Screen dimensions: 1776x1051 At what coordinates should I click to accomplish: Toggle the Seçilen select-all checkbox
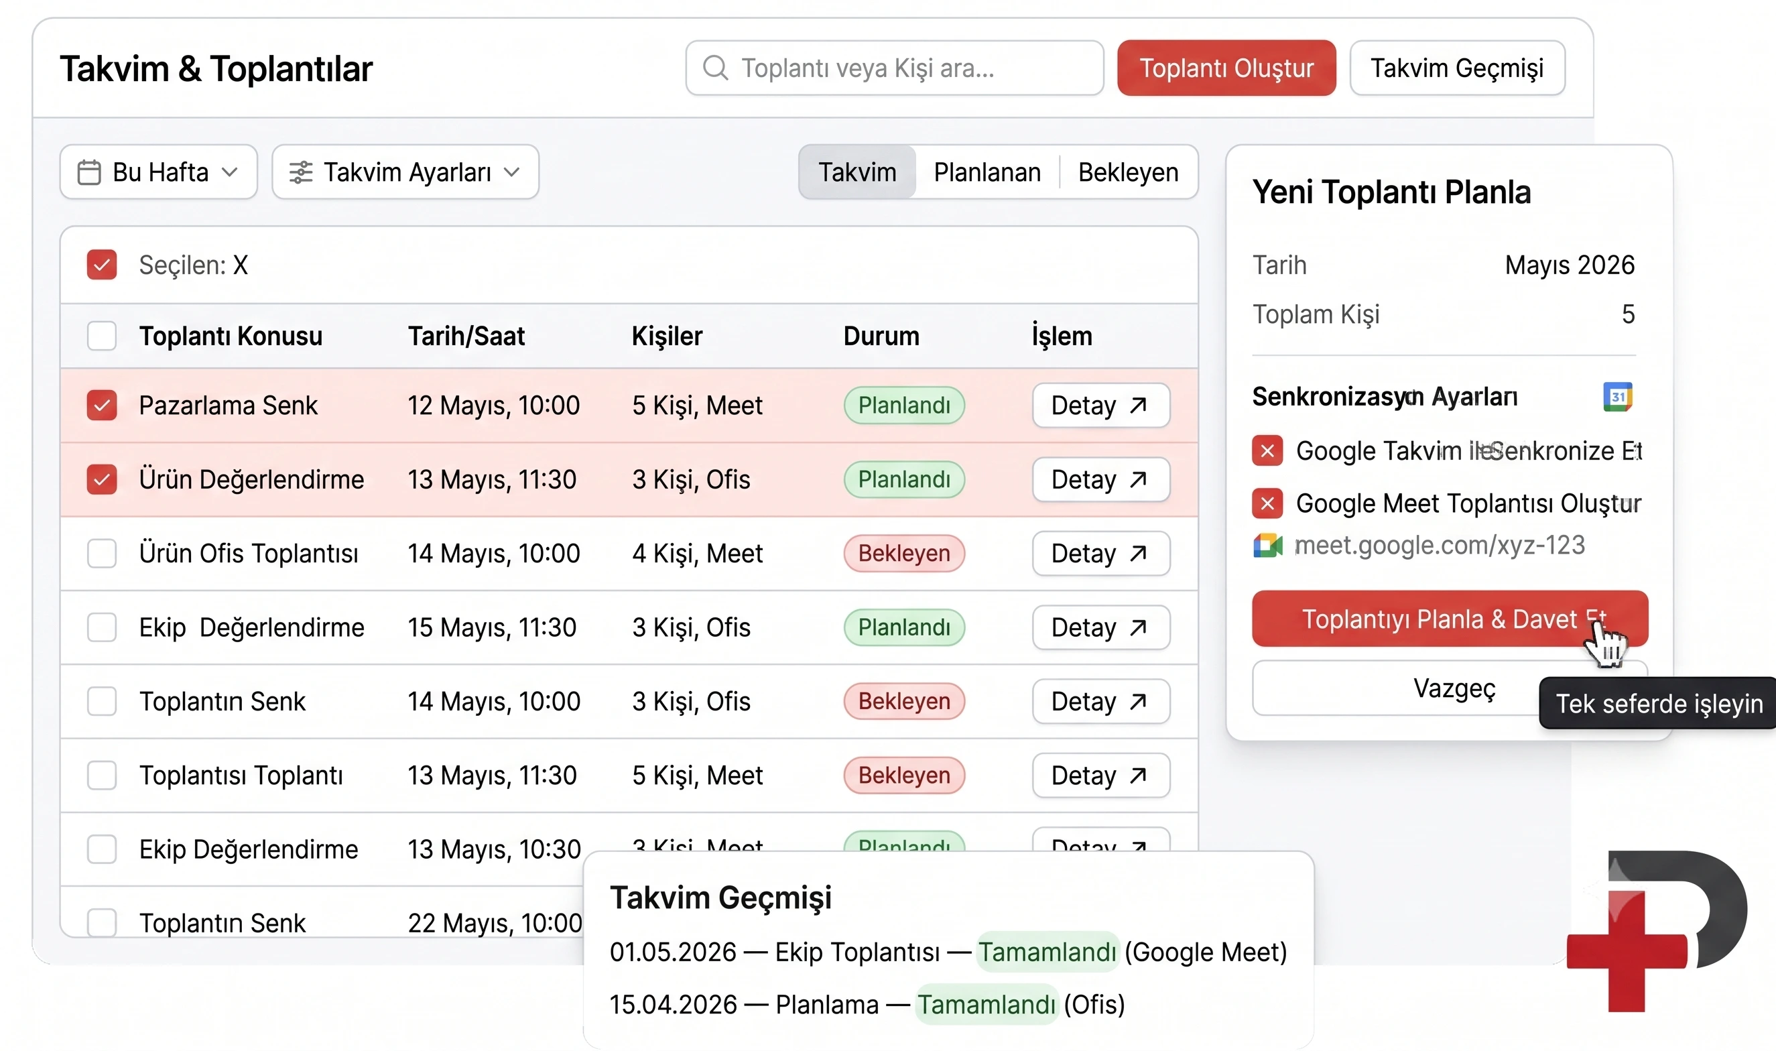[x=102, y=265]
